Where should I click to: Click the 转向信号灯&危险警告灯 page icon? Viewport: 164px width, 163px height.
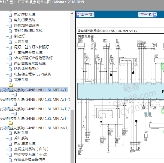(10, 58)
